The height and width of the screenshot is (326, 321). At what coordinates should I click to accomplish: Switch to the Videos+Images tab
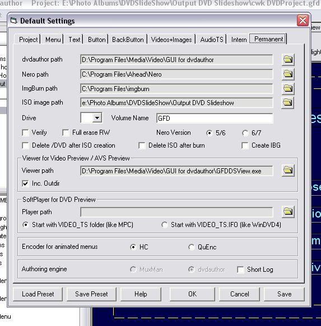[x=171, y=40]
